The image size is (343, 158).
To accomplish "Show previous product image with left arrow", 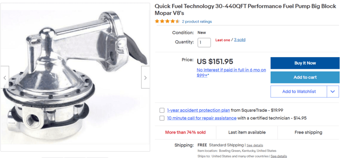I will [5, 77].
